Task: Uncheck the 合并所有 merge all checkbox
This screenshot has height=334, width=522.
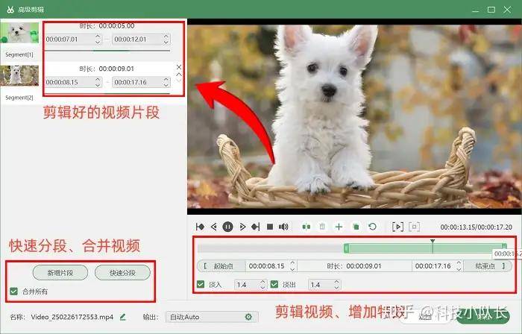Action: coord(13,292)
